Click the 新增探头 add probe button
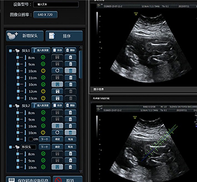The width and height of the screenshot is (197, 182). [x=24, y=36]
